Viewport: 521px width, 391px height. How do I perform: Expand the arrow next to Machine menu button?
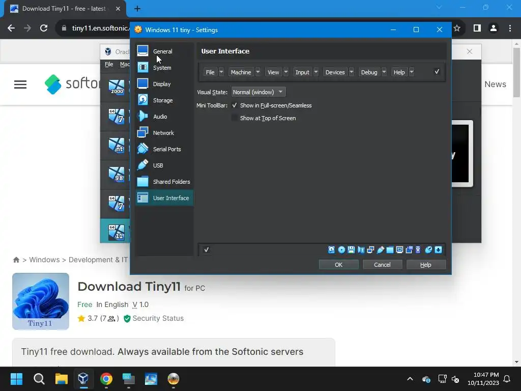pyautogui.click(x=258, y=72)
